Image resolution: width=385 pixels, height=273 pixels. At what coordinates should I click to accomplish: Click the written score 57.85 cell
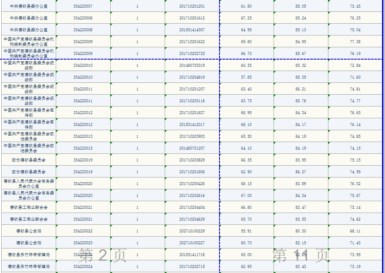246,77
